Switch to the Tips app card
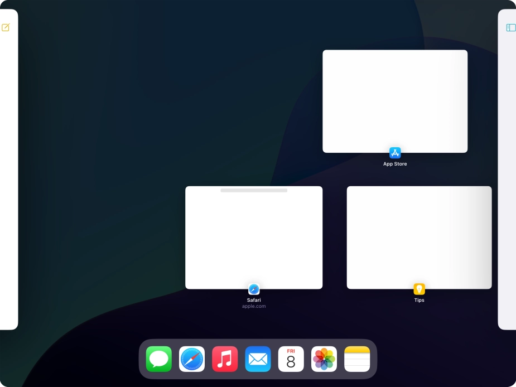The width and height of the screenshot is (516, 387). pyautogui.click(x=419, y=237)
